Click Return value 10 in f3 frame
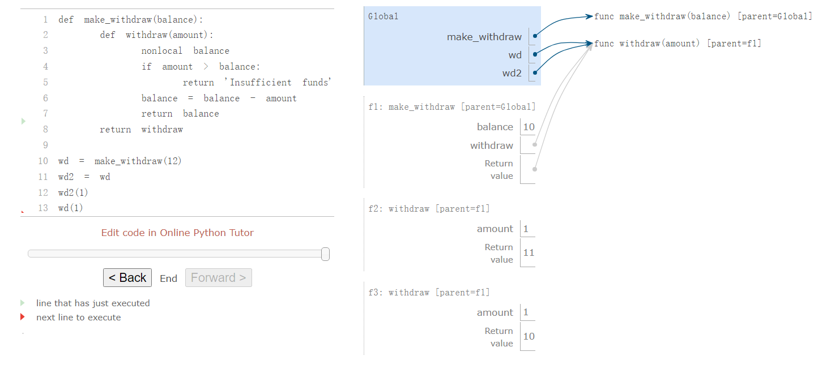This screenshot has height=373, width=818. pyautogui.click(x=529, y=337)
